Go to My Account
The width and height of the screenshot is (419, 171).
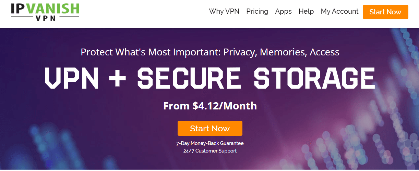[339, 11]
